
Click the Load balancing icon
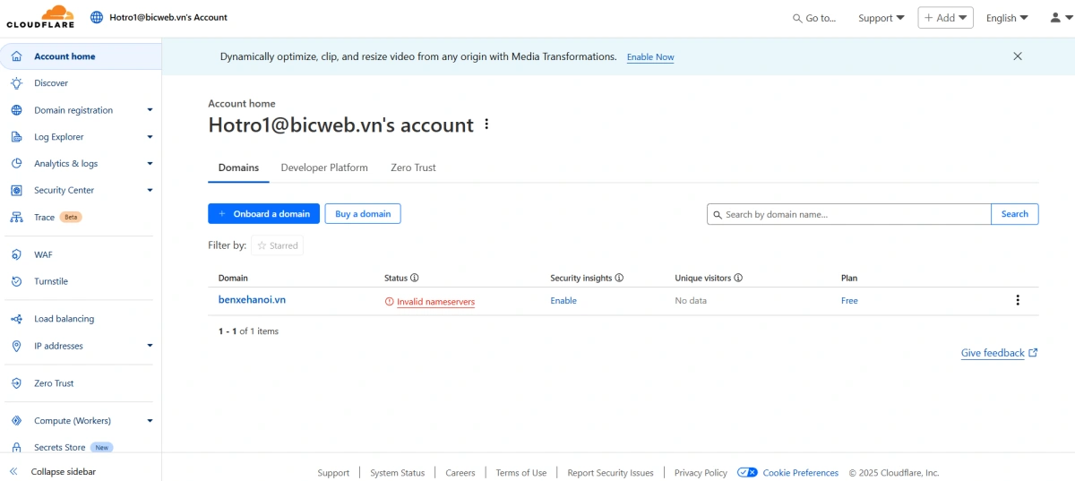pos(16,319)
